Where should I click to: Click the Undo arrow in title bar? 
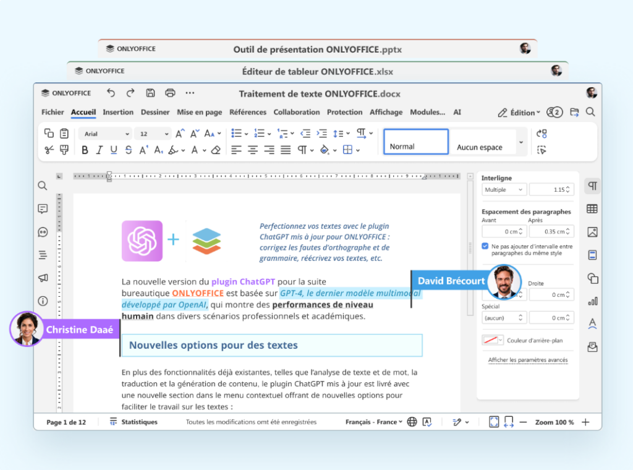click(111, 93)
